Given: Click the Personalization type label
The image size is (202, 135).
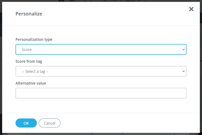Looking at the screenshot, I should 34,39.
